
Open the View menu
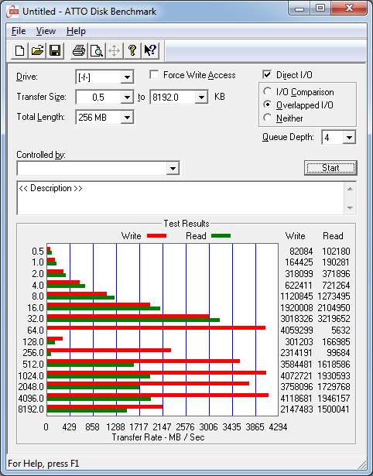(x=46, y=31)
